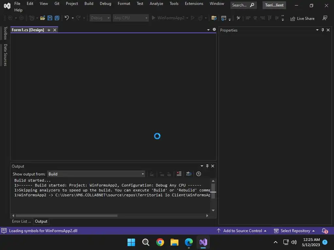Click Output vertical scrollbar down arrow
Image resolution: width=334 pixels, height=250 pixels.
213,211
